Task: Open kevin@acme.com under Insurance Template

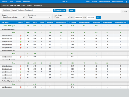Action: (7, 75)
